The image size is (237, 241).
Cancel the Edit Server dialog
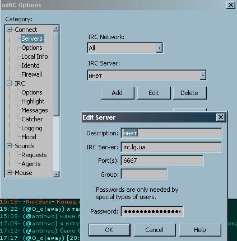click(155, 230)
